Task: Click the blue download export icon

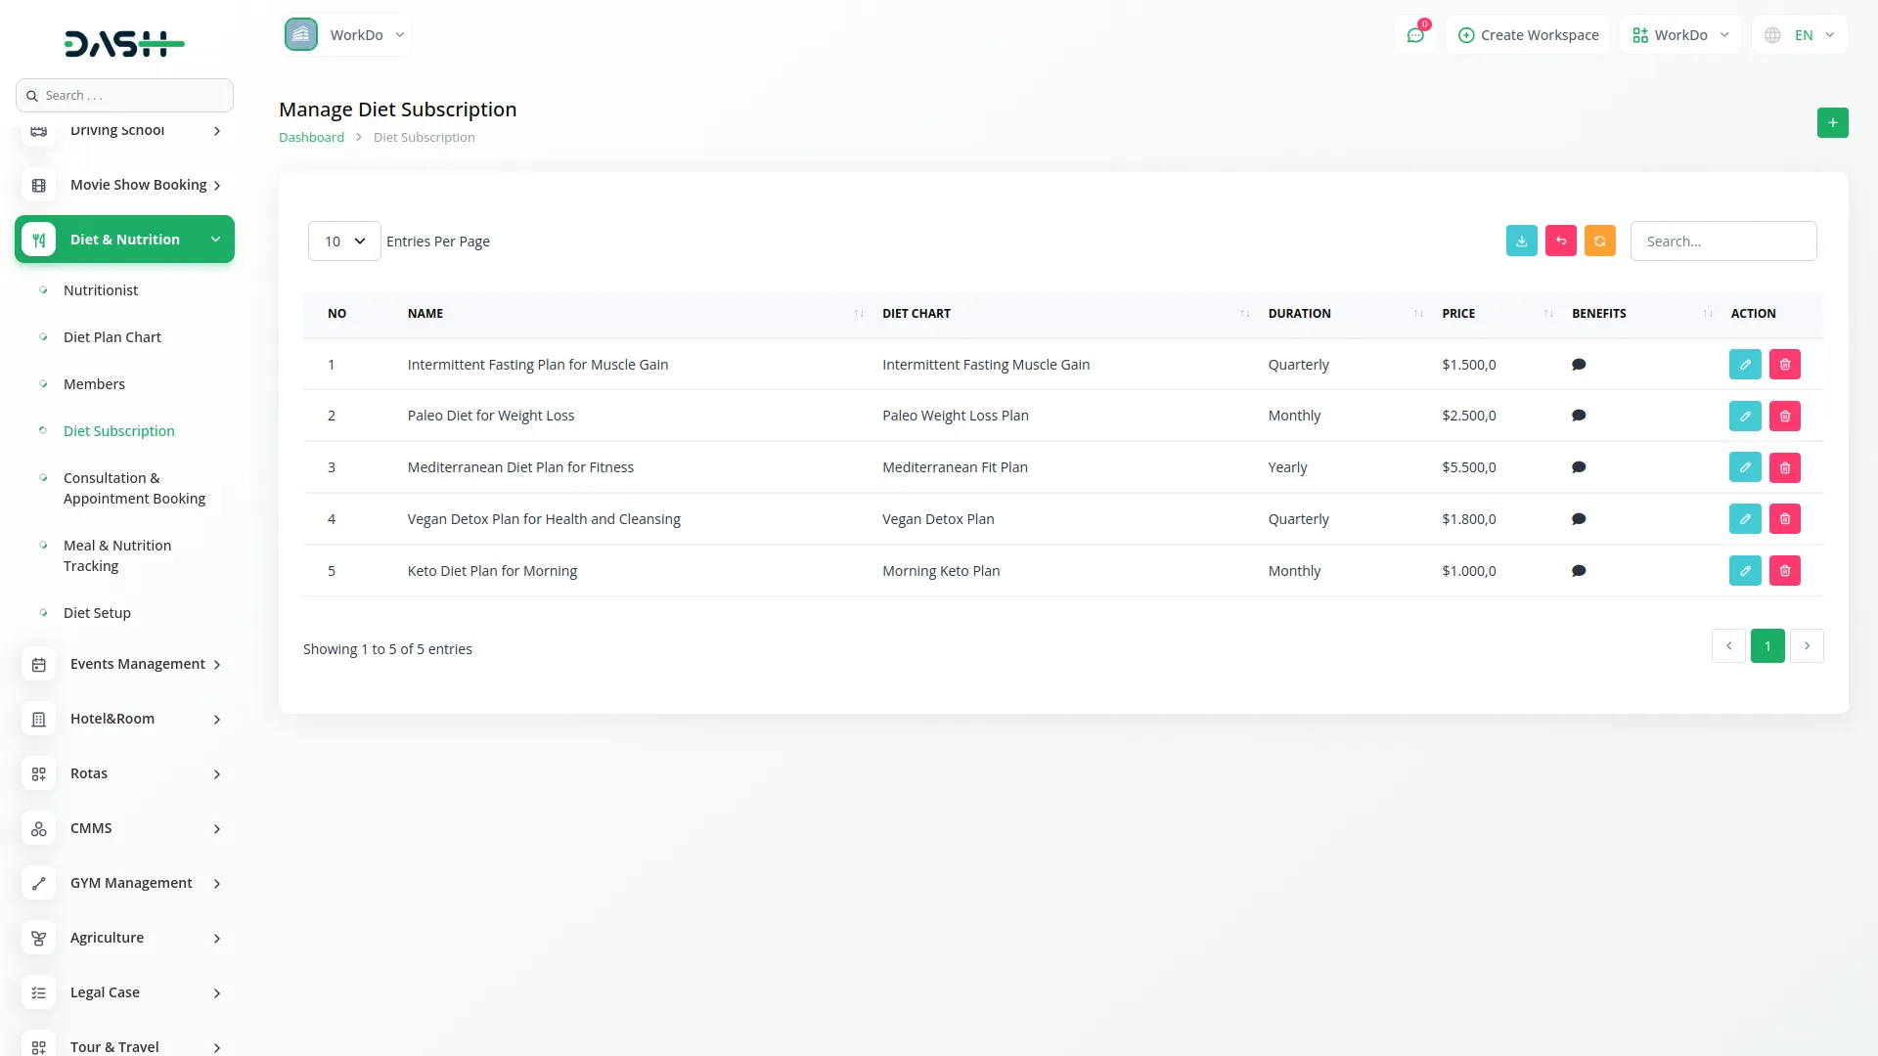Action: click(1521, 242)
